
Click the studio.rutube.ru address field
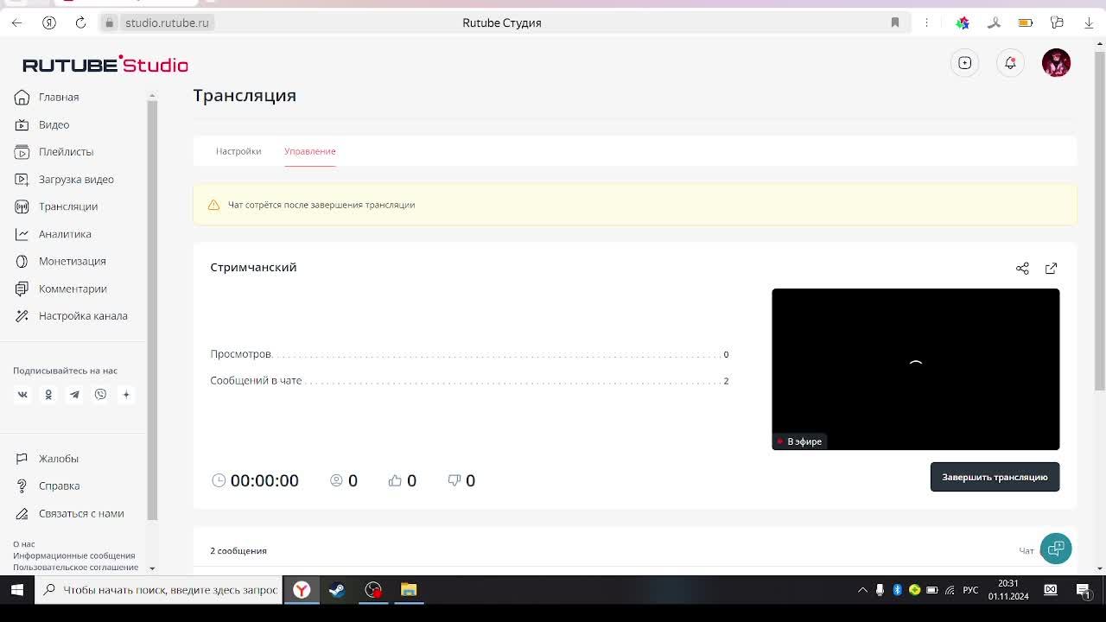click(167, 22)
